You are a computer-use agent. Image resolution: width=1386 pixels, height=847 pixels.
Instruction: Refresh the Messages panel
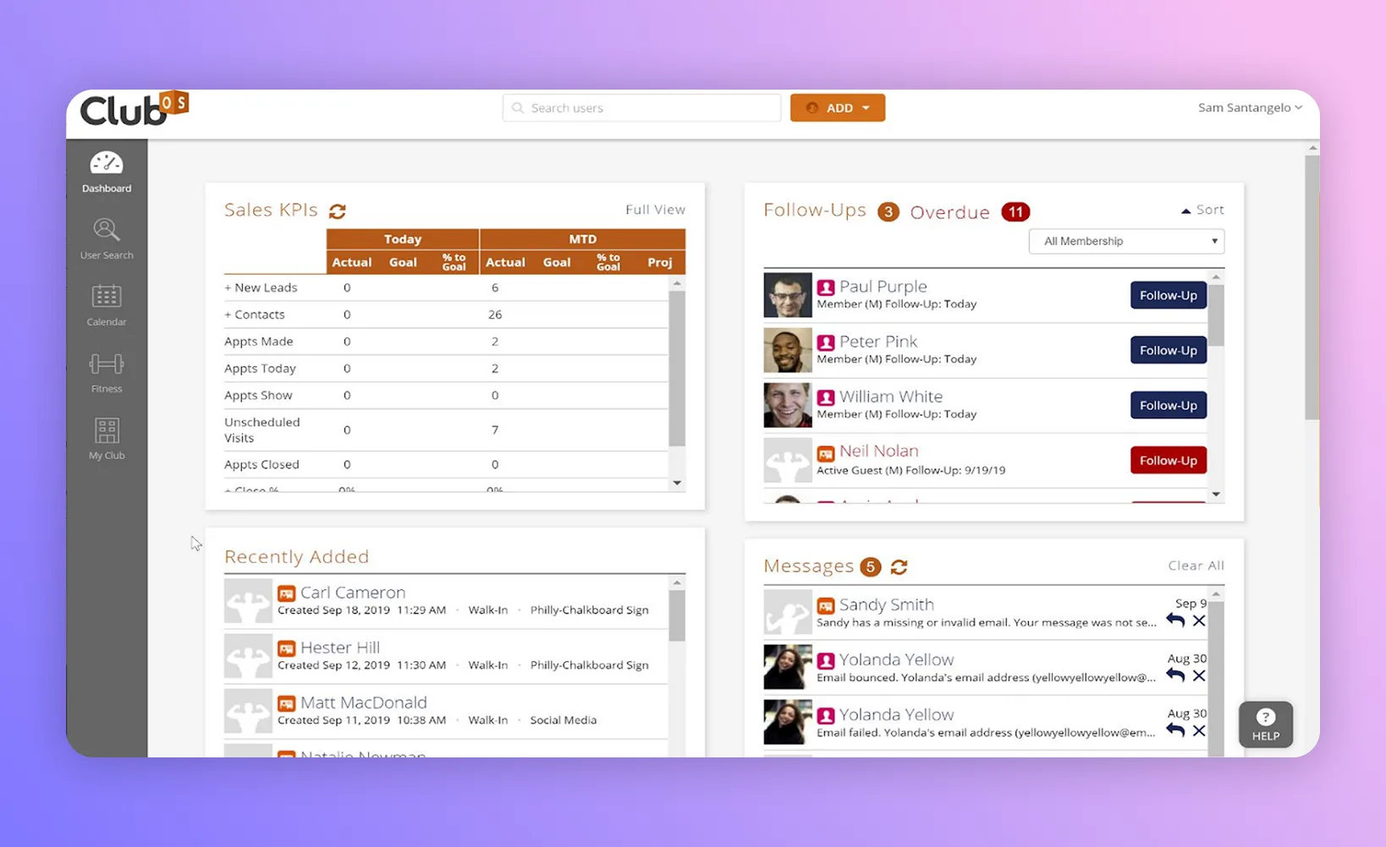899,567
